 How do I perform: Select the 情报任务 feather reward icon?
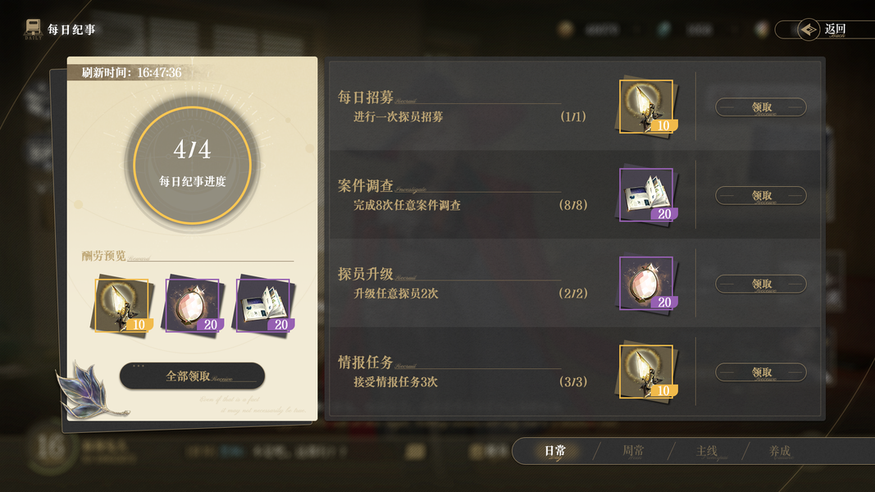coord(647,372)
